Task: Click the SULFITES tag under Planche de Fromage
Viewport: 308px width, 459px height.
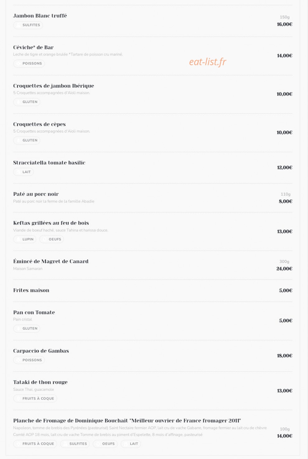Action: pyautogui.click(x=75, y=444)
